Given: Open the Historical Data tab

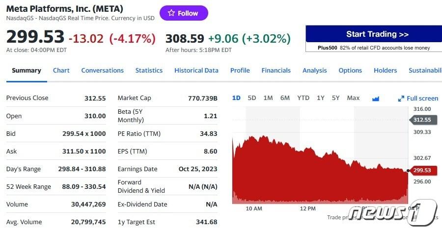Looking at the screenshot, I should (196, 70).
